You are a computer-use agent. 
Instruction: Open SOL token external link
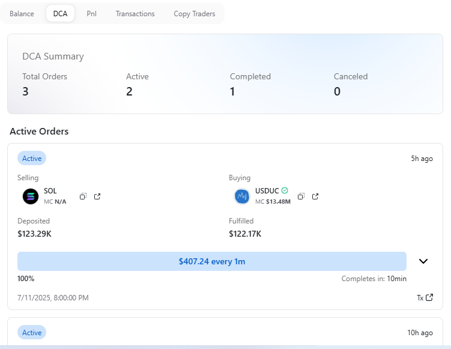click(x=97, y=196)
